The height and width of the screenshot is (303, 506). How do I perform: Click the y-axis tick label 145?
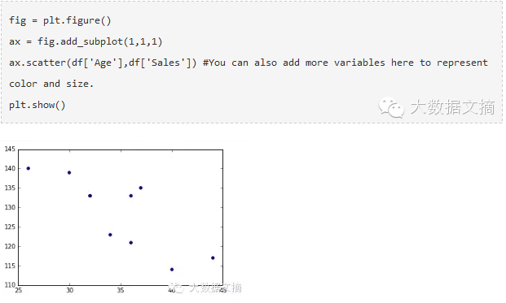(x=10, y=149)
